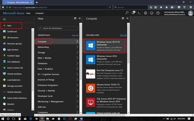Screen dimensions: 194x121
Task: Toggle the hamburger sidebar collapse menu
Action: (x=4, y=19)
